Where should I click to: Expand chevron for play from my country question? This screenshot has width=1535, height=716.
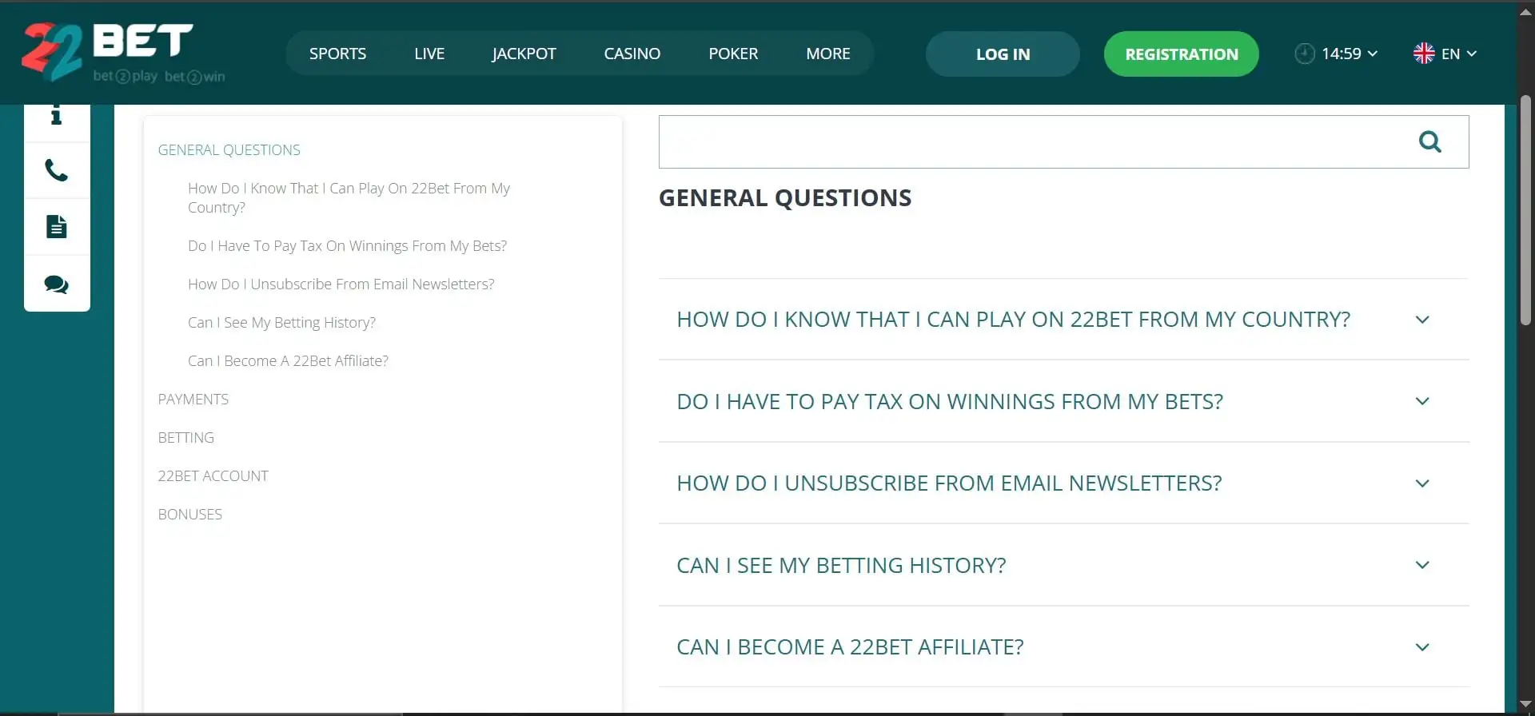pyautogui.click(x=1422, y=320)
